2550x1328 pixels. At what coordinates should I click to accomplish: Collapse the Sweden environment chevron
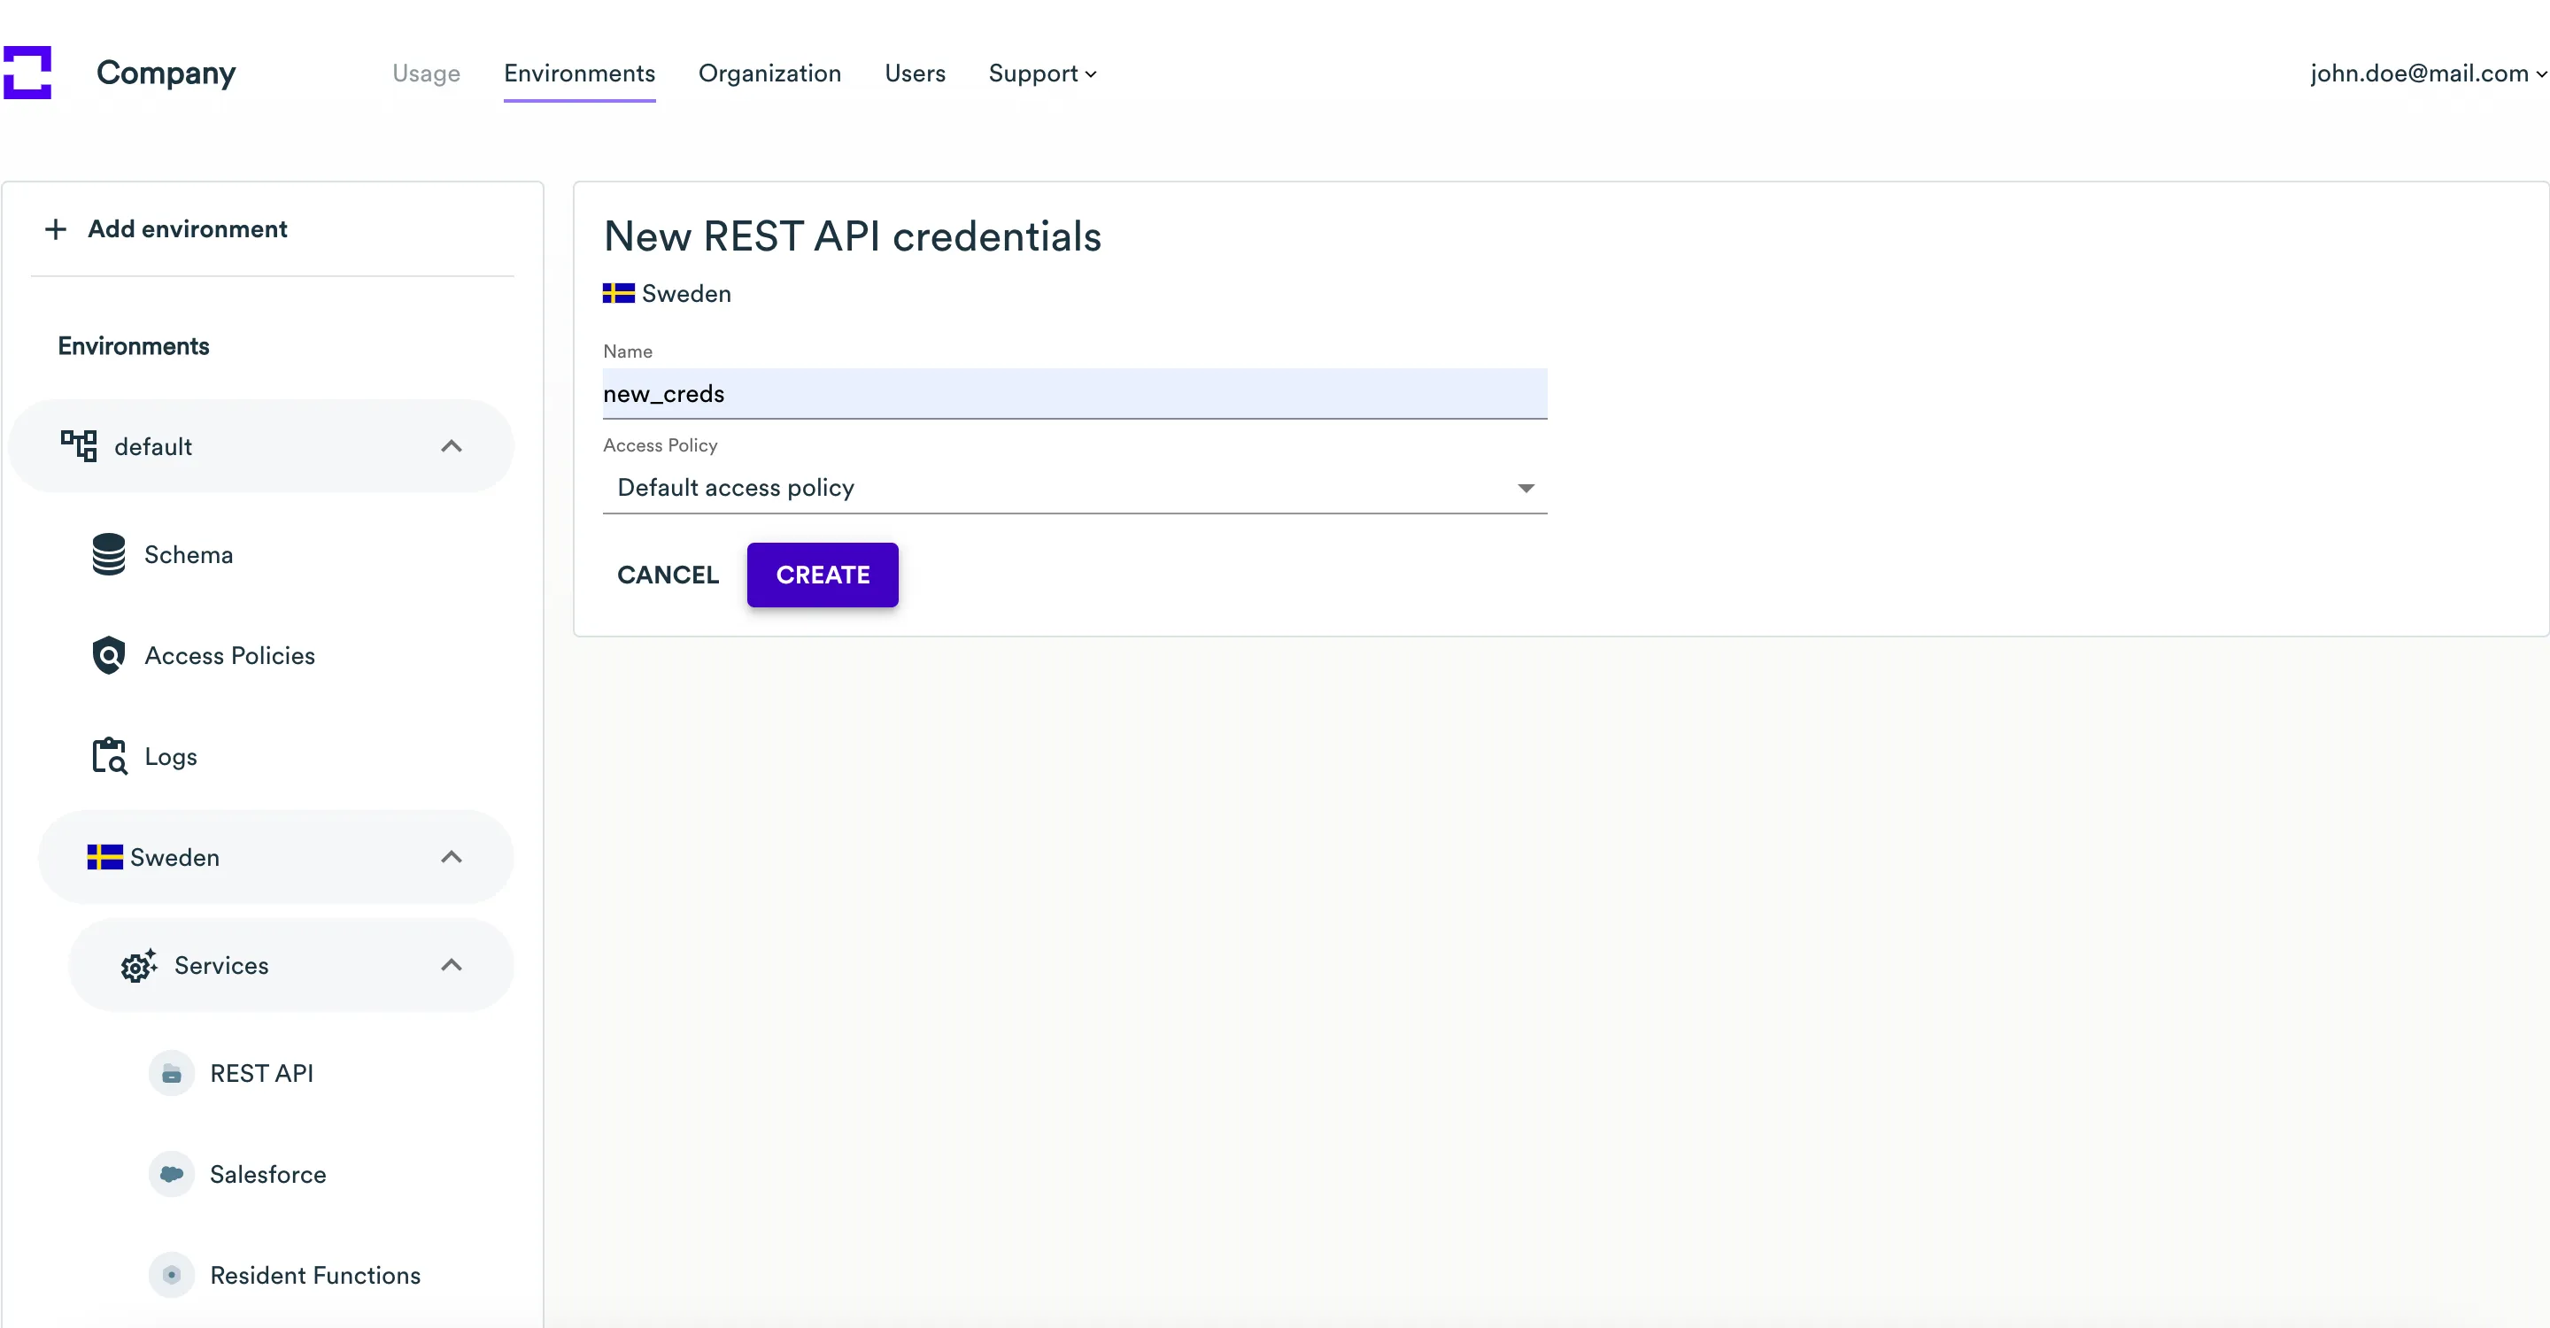[x=452, y=857]
